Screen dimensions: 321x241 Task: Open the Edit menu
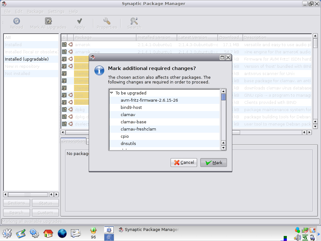click(x=18, y=12)
